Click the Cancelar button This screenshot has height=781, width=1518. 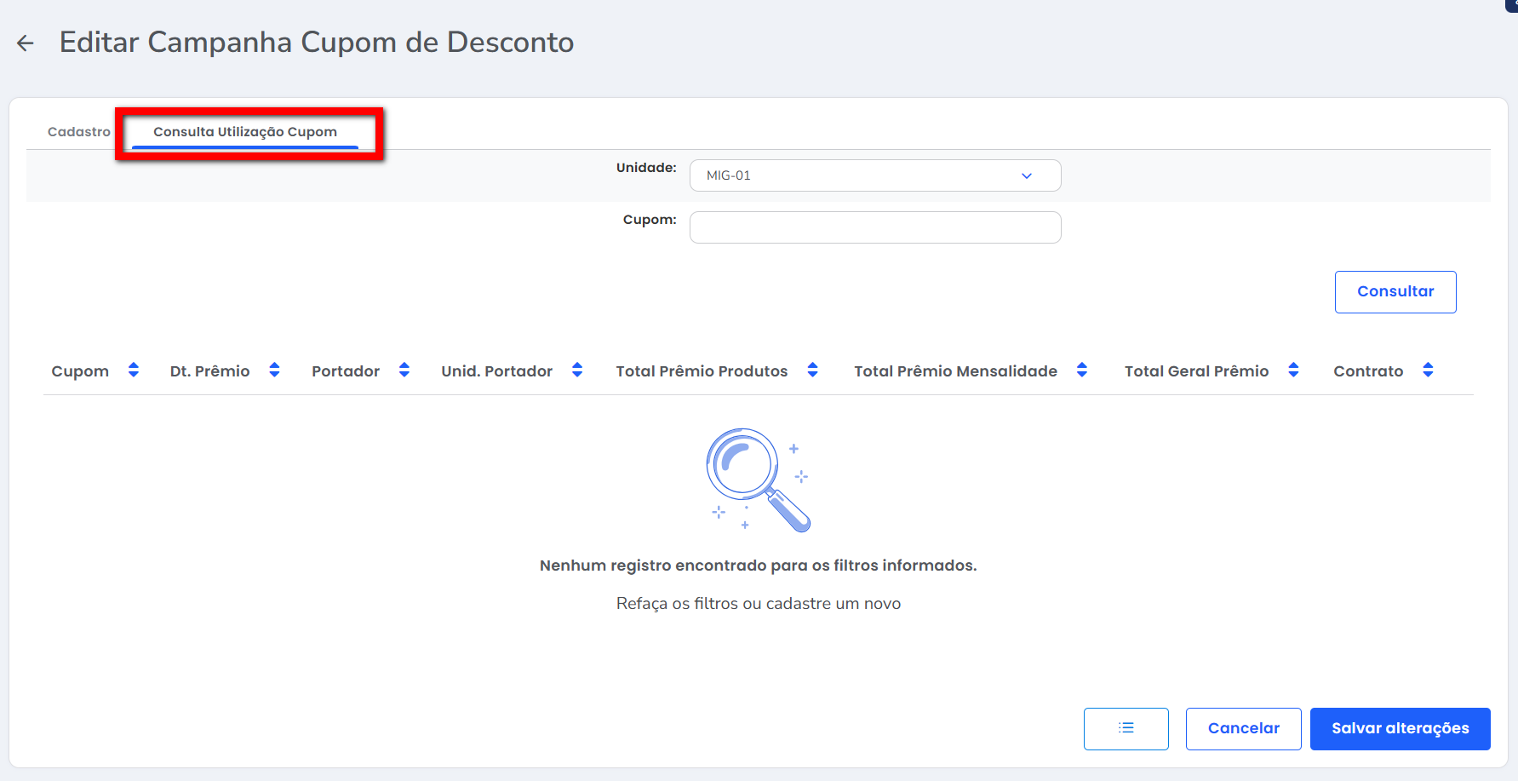[1243, 728]
